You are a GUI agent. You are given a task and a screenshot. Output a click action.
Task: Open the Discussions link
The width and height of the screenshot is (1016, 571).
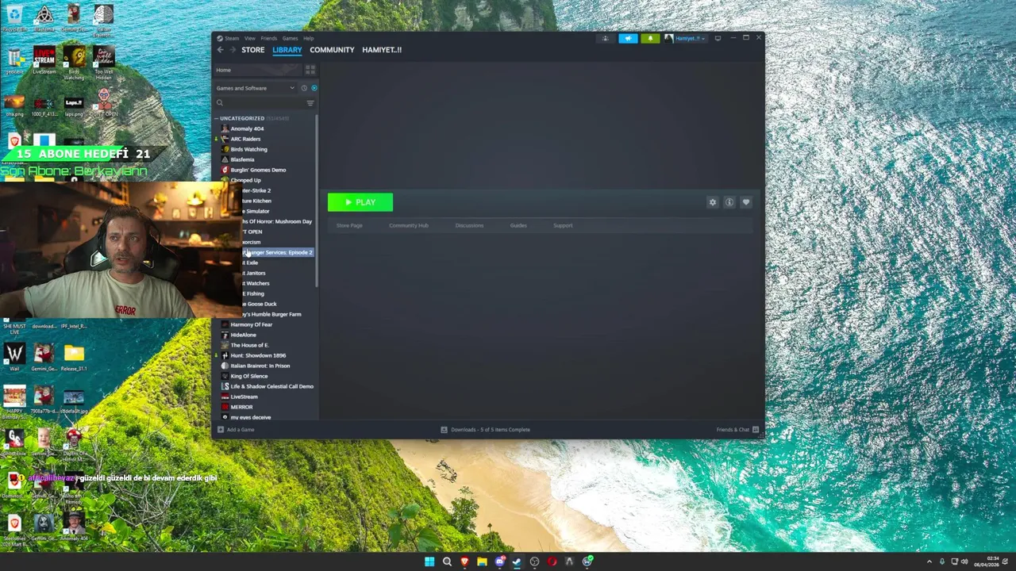point(469,226)
